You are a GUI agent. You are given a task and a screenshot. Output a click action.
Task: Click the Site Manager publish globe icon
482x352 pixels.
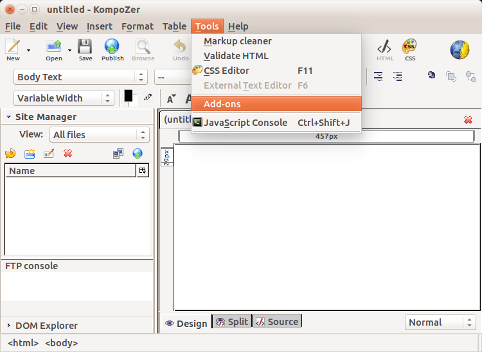tap(138, 154)
